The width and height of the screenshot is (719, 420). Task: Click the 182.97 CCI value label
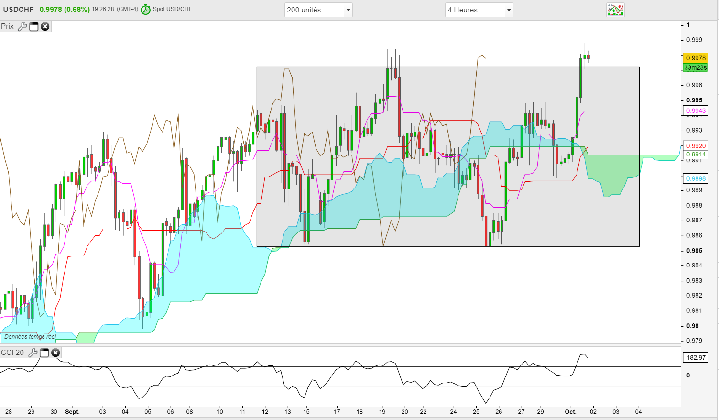coord(696,357)
